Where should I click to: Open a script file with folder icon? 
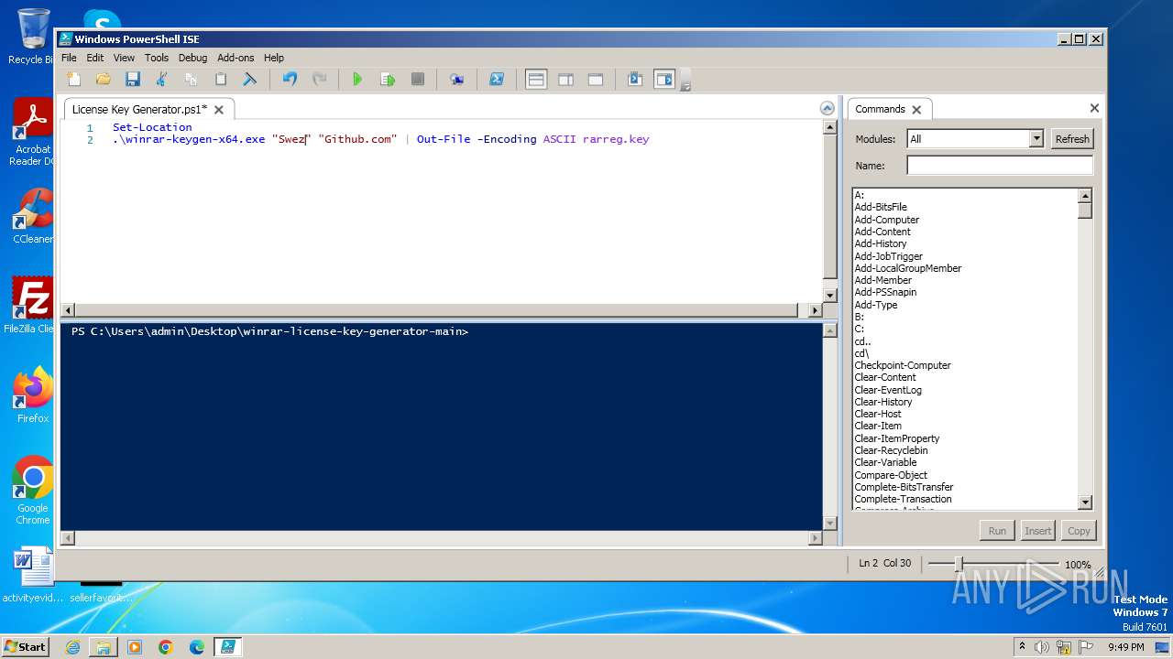click(104, 80)
